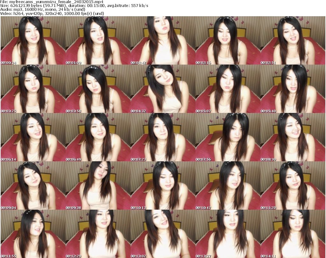Select the thumbnail frame stamped 00:07:56
Viewport: 326px width, 258px height.
click(x=228, y=137)
